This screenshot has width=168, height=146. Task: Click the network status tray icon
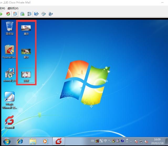(x=141, y=142)
